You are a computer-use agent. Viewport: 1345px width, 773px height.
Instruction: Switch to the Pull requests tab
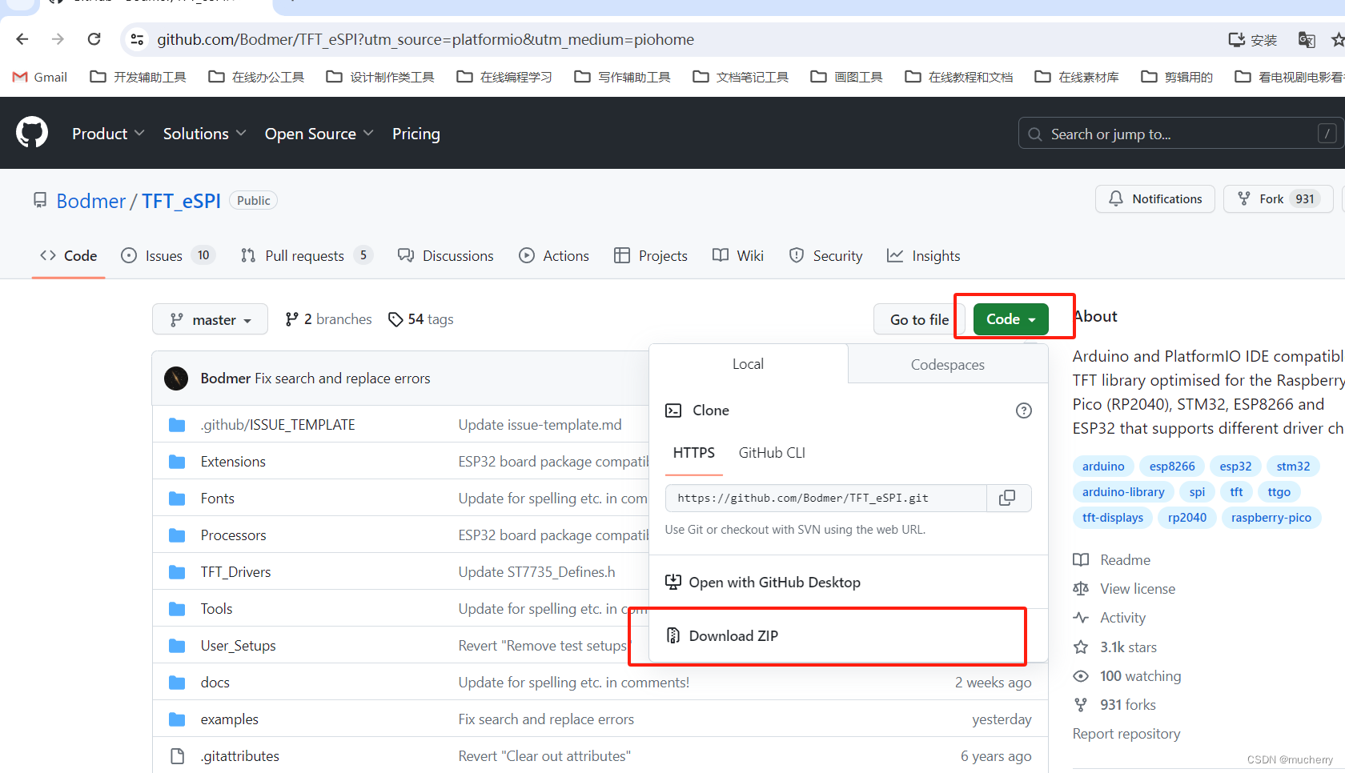[x=307, y=255]
